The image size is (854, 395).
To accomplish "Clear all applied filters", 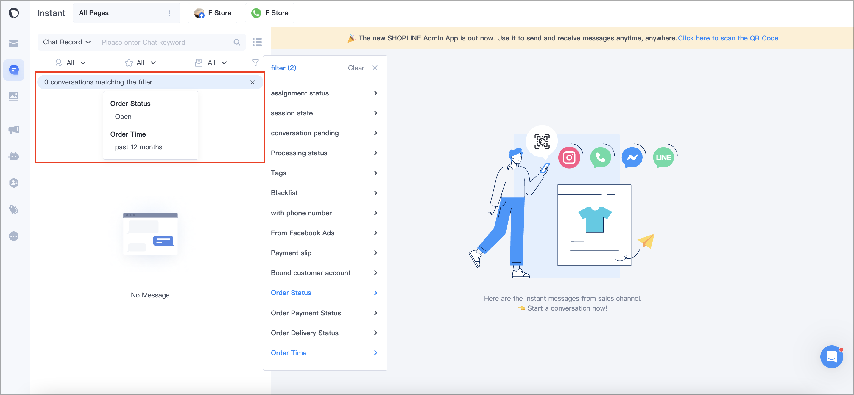I will 356,68.
